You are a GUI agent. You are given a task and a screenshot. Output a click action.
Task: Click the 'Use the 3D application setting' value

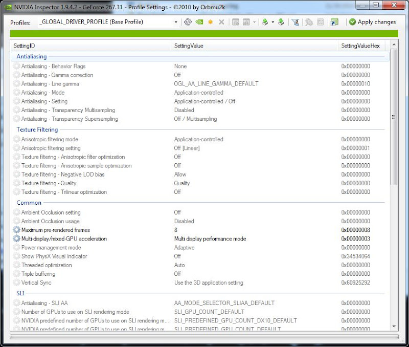209,283
